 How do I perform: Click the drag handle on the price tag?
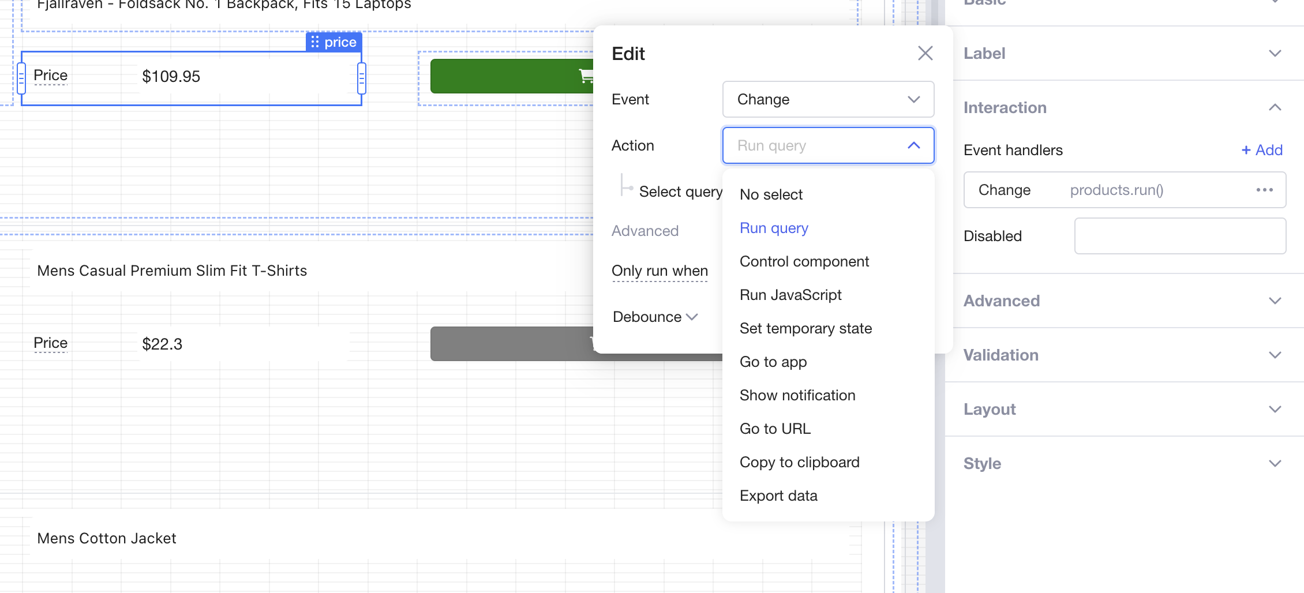click(315, 42)
